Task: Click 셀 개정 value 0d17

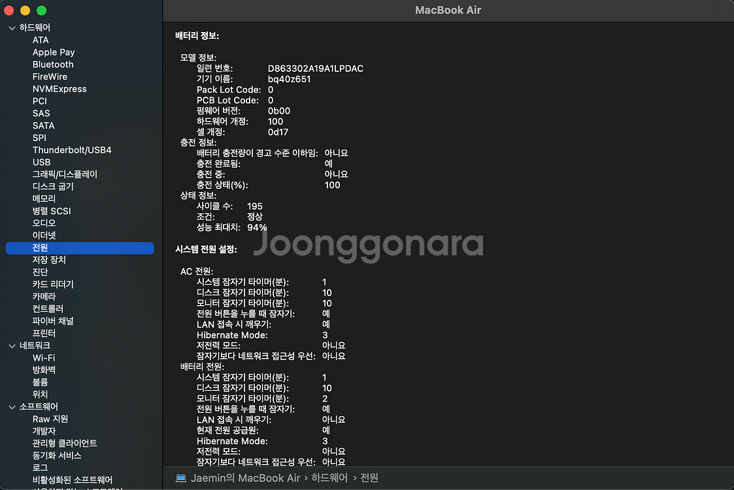Action: tap(278, 132)
